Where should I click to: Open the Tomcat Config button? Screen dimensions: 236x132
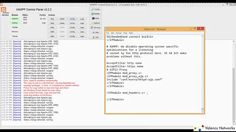pos(72,36)
